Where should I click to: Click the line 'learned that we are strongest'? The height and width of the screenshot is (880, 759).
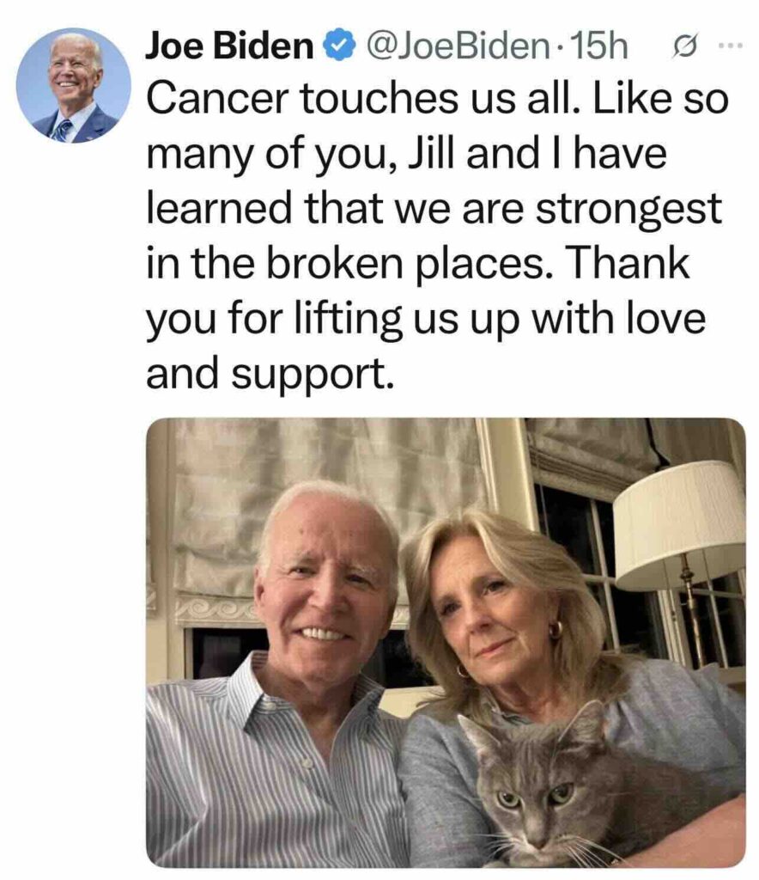[434, 210]
